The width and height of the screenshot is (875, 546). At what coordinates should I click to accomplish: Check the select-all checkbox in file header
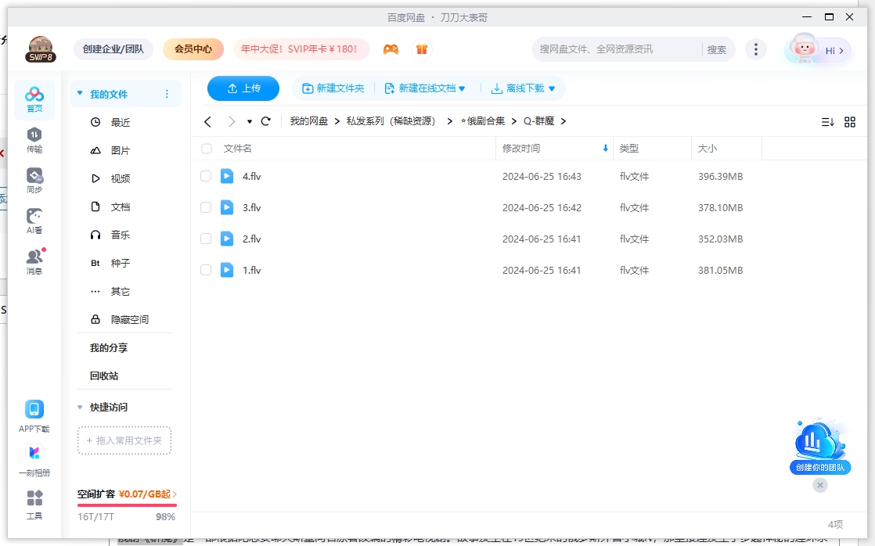(x=206, y=148)
